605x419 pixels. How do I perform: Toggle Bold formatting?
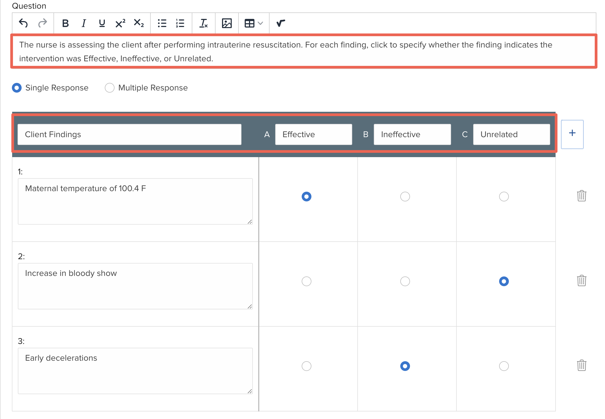(65, 23)
